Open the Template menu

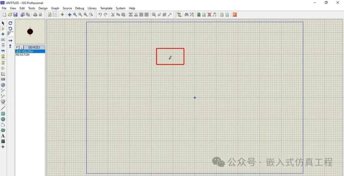(106, 8)
